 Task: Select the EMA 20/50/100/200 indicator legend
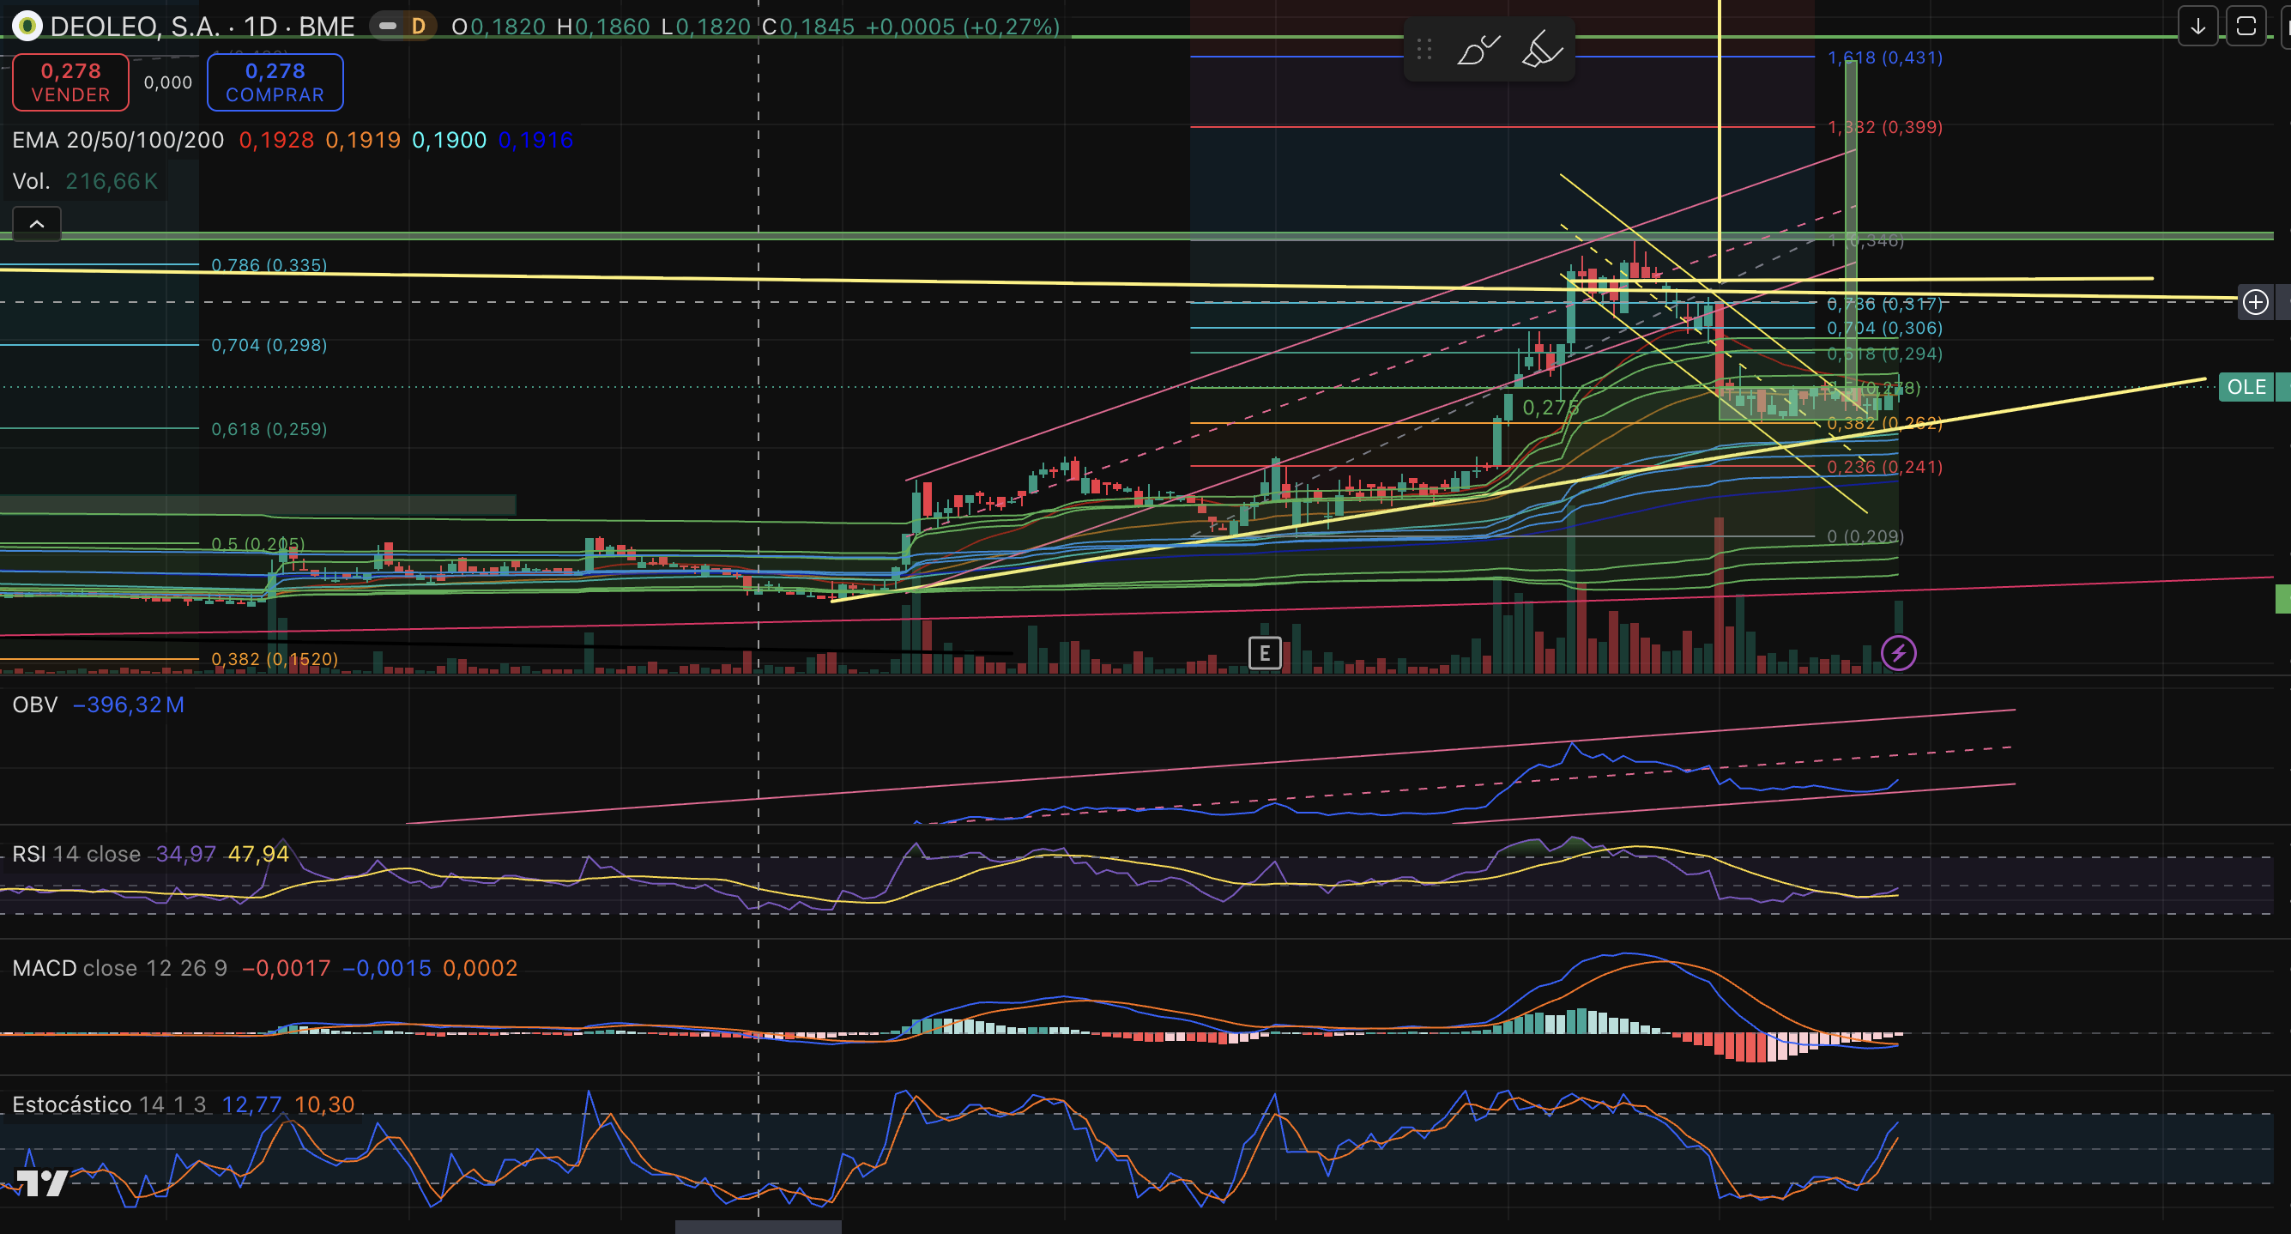118,141
